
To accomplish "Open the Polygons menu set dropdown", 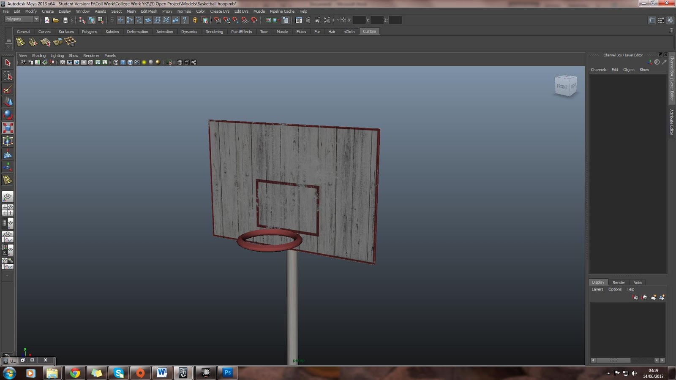I will 22,19.
